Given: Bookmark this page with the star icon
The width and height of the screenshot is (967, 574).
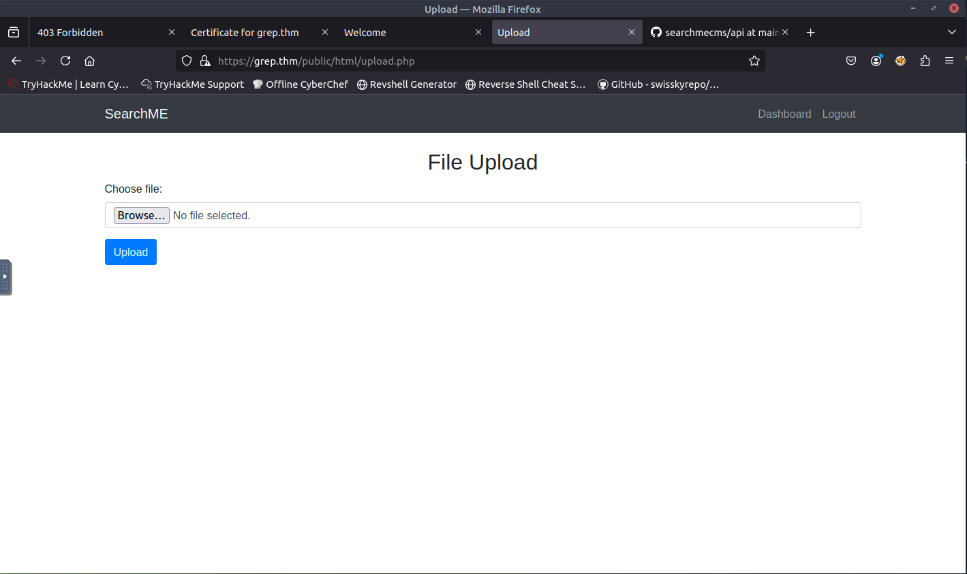Looking at the screenshot, I should tap(754, 61).
